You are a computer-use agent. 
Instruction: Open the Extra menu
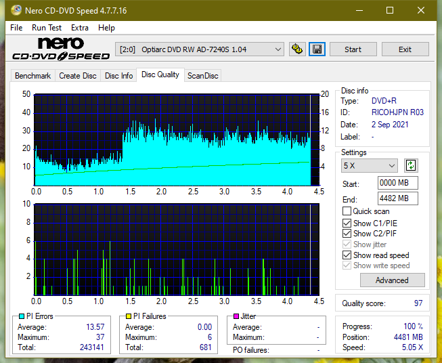(x=80, y=28)
